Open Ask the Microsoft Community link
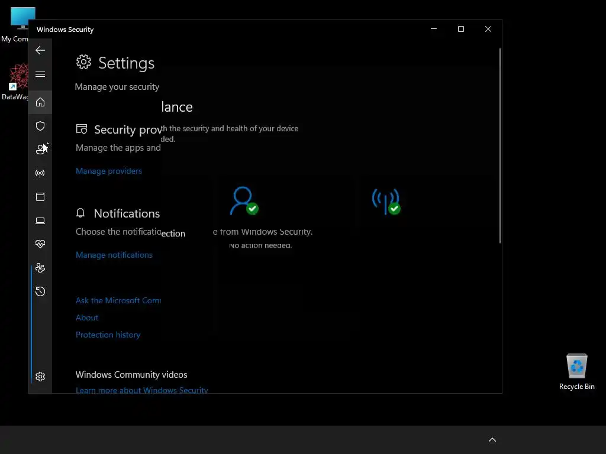This screenshot has height=454, width=606. tap(118, 300)
